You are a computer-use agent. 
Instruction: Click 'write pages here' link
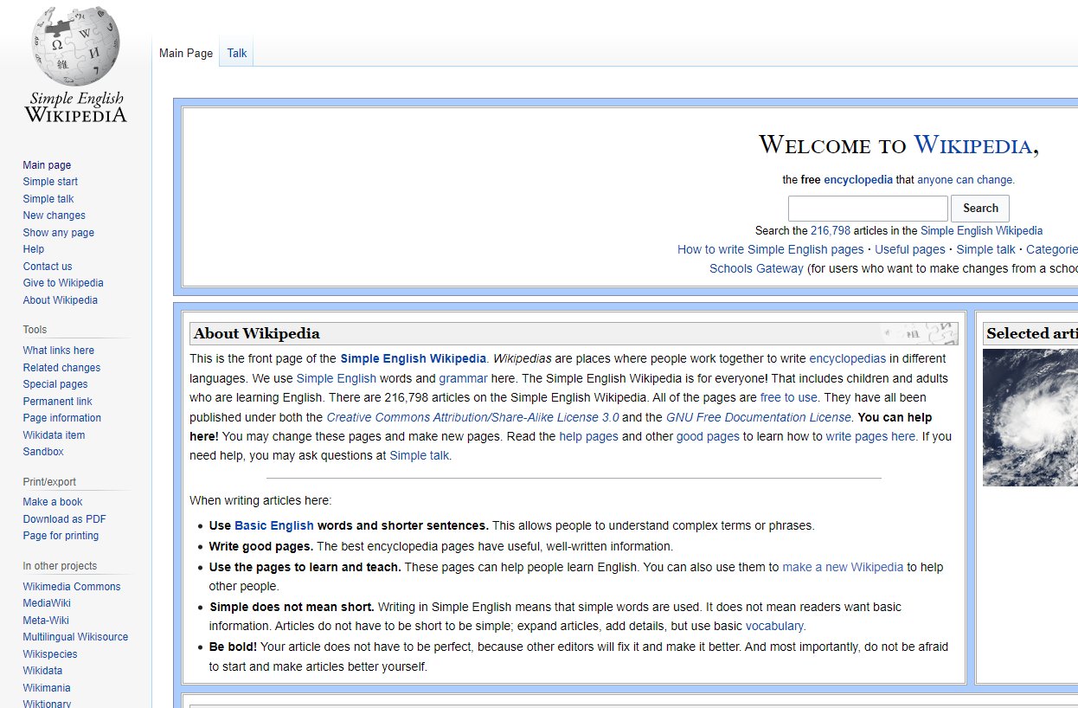(x=870, y=436)
